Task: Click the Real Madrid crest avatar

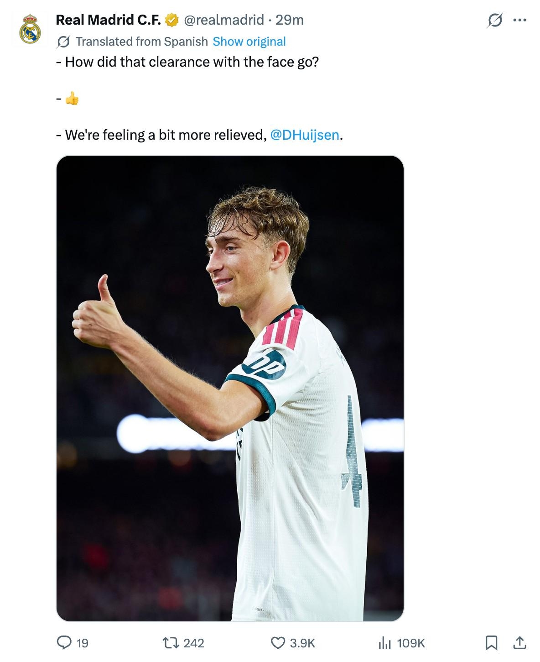Action: (x=30, y=30)
